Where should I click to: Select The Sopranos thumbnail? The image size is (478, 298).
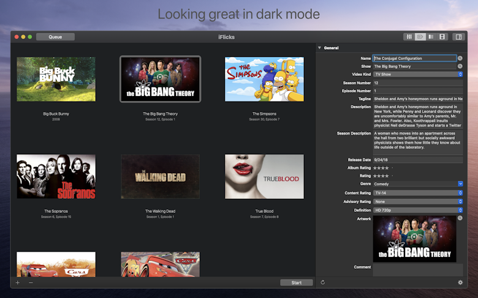56,177
